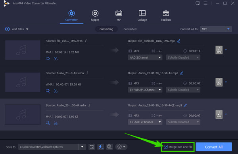The height and width of the screenshot is (154, 238).
Task: Rename output file_example_OOG_1MG.mp3 via pencil icon
Action: coord(178,41)
